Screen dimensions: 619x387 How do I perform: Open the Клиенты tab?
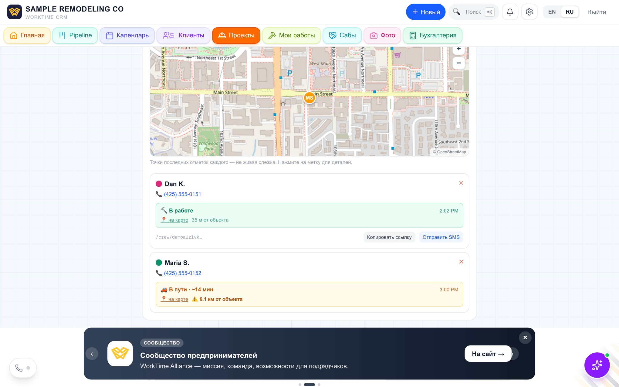coord(183,36)
